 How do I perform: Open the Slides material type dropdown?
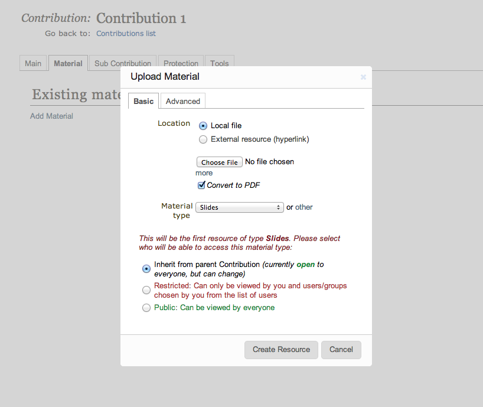[239, 207]
